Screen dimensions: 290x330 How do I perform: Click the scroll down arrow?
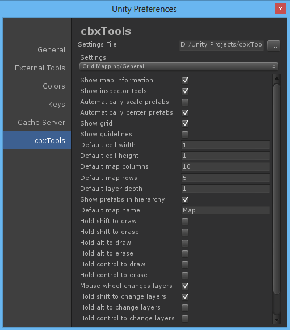[x=276, y=320]
